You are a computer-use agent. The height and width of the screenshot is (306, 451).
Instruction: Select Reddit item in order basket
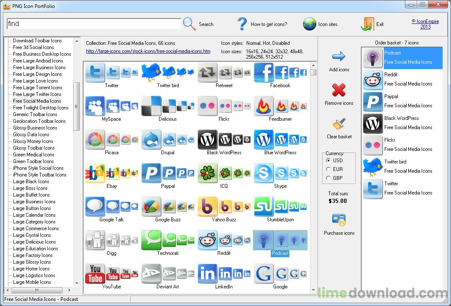pos(402,79)
